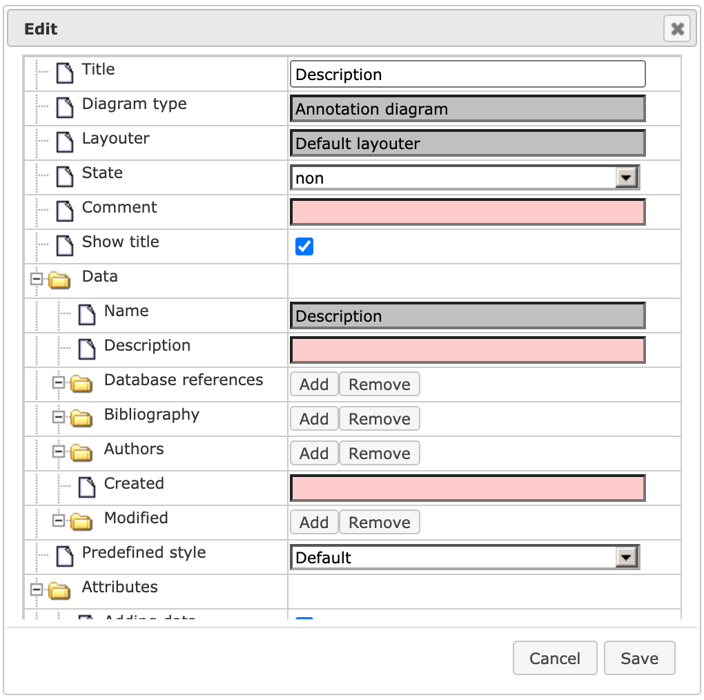Click the document icon beside Predefined style
Image resolution: width=704 pixels, height=700 pixels.
point(65,556)
